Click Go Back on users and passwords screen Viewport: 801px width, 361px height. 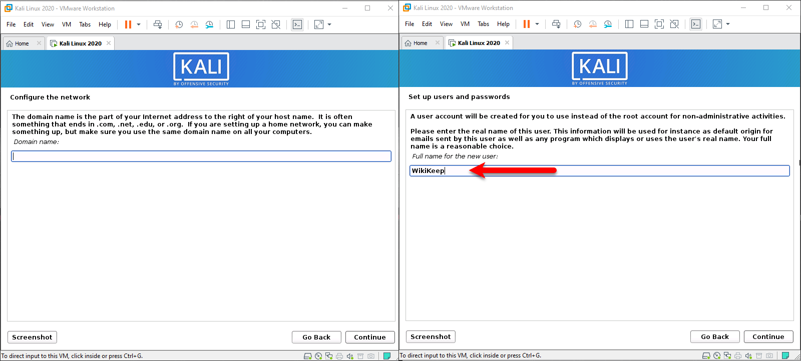[715, 337]
